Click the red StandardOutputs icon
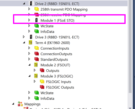 [x=37, y=59]
